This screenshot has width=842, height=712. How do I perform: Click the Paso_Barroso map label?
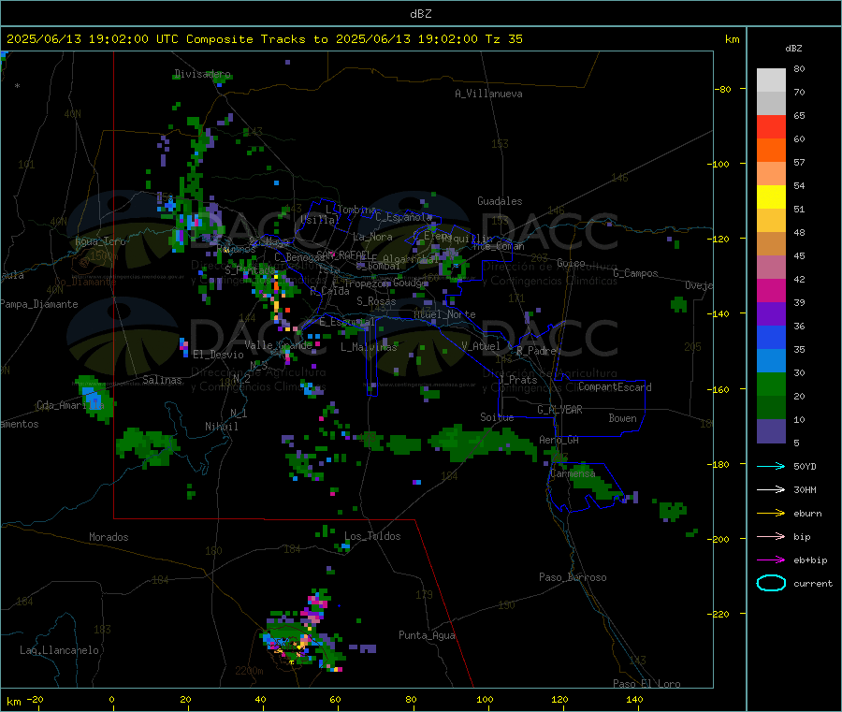(x=573, y=577)
